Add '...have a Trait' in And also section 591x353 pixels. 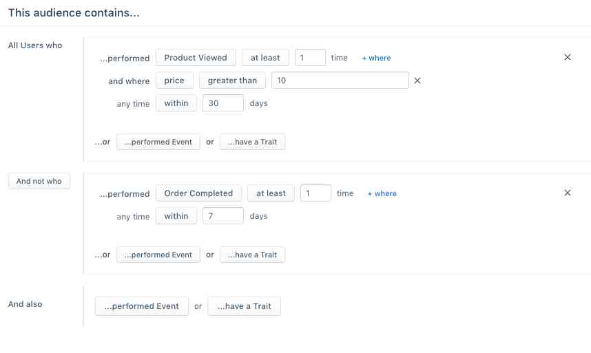[245, 306]
